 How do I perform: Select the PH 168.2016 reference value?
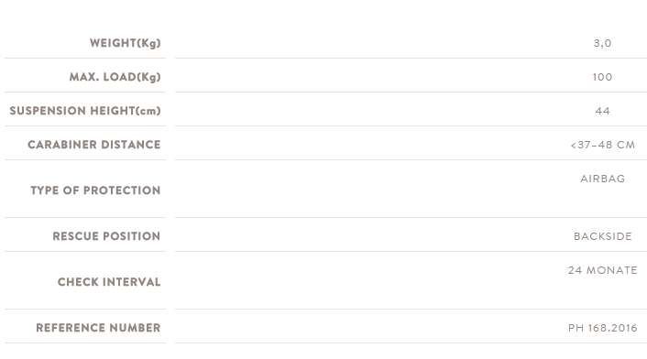pyautogui.click(x=602, y=328)
